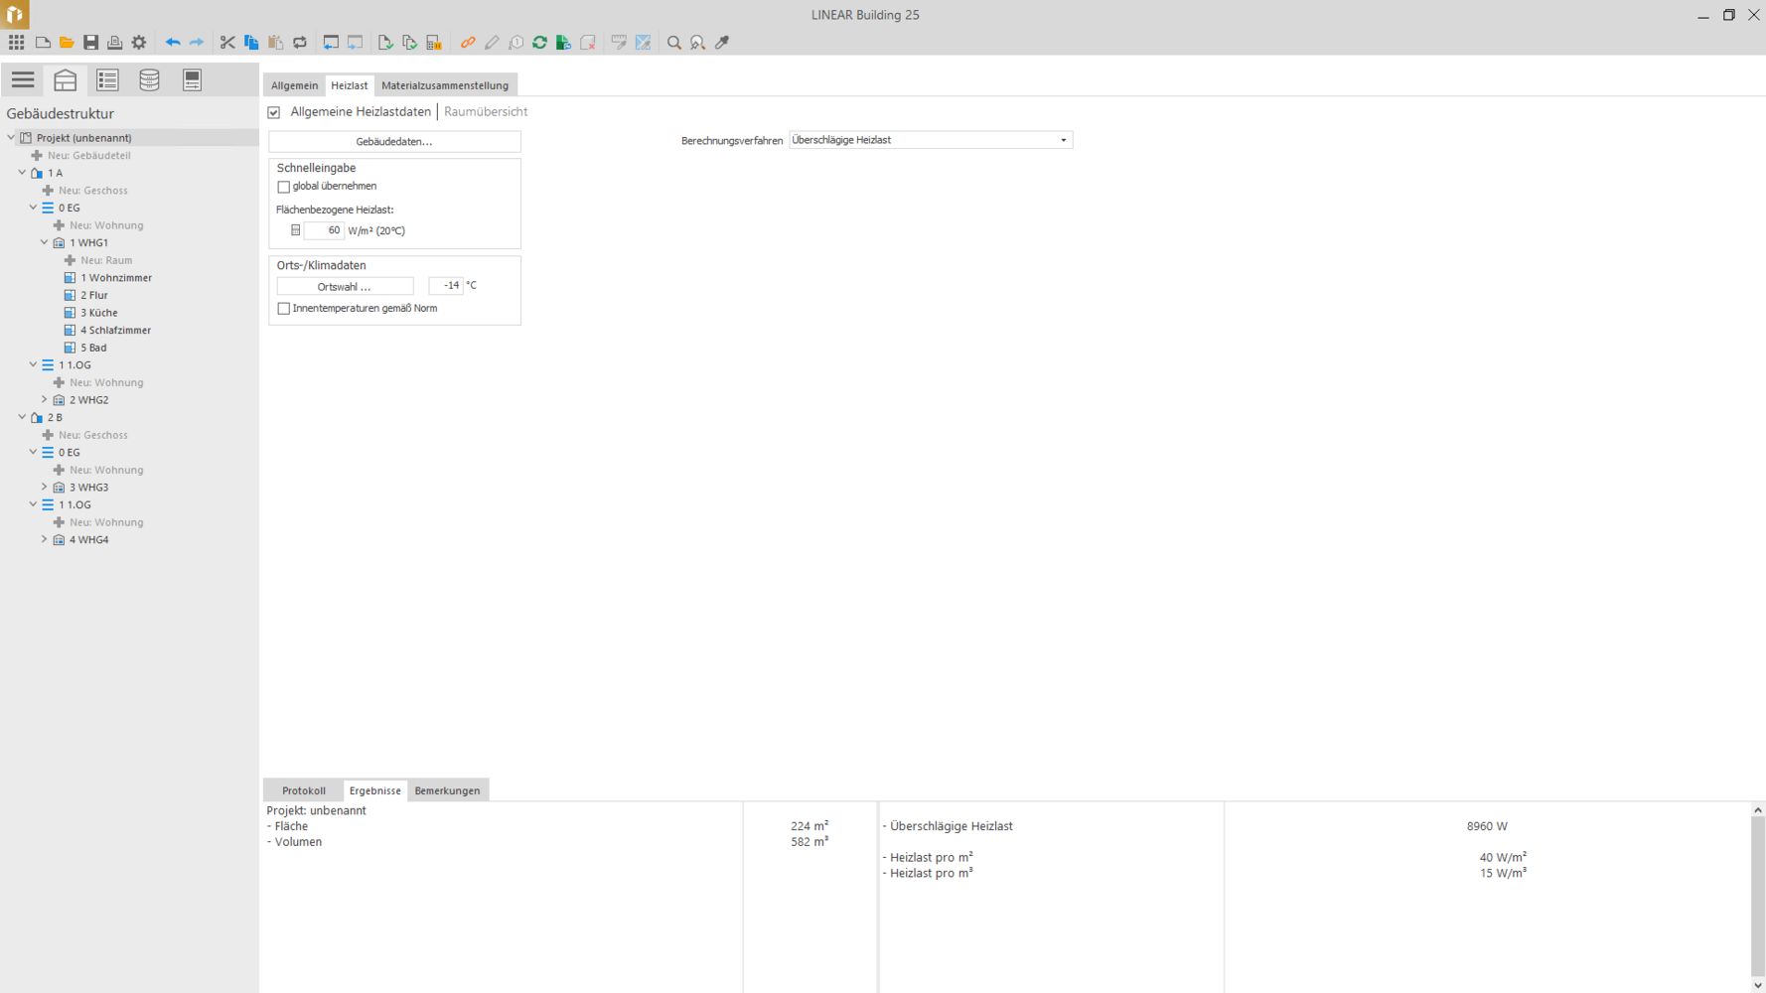Viewport: 1766px width, 993px height.
Task: Check 'Innentemperaturen gemäß Norm'
Action: pos(284,309)
